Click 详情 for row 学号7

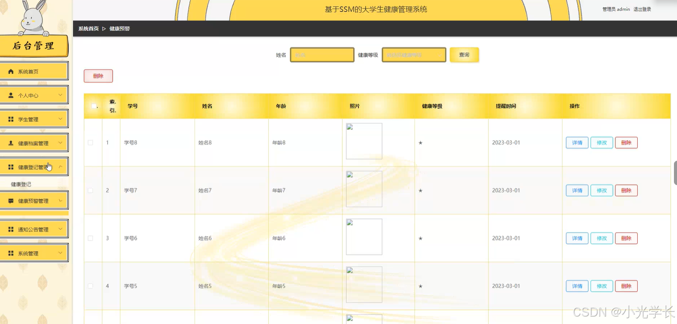click(577, 190)
